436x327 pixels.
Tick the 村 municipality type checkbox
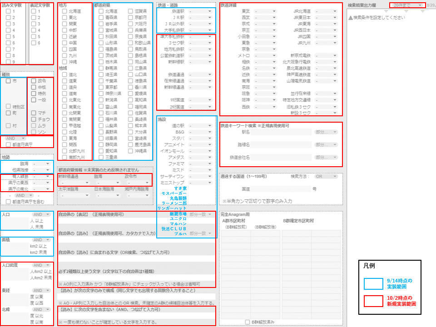click(8, 126)
